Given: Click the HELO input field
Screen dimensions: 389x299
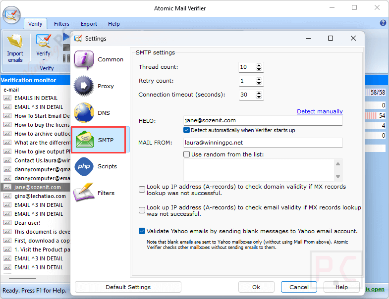Looking at the screenshot, I should tap(263, 120).
